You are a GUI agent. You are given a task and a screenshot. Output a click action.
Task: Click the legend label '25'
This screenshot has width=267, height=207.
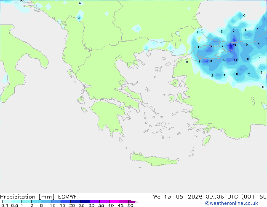coord(82,205)
